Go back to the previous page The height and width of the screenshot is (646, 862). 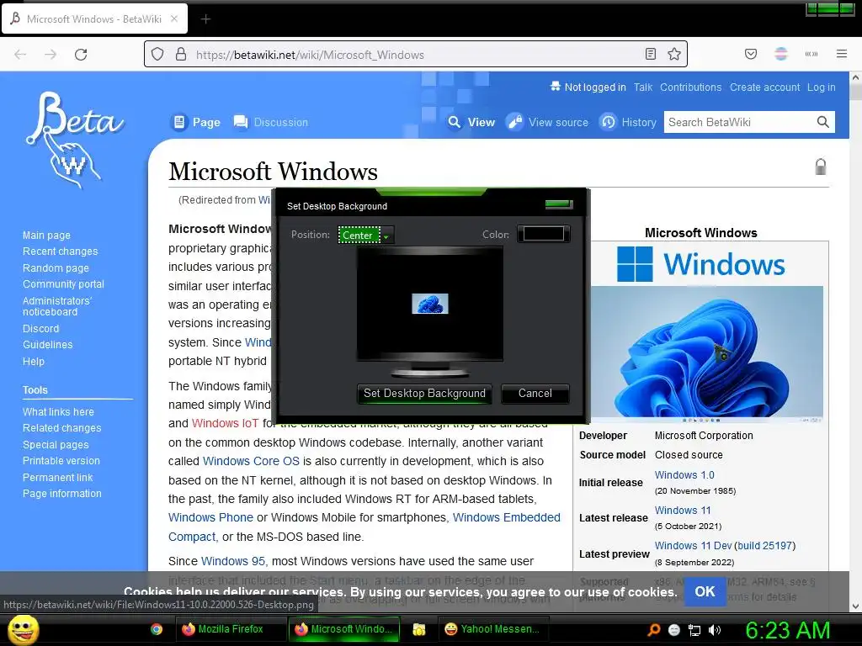[x=20, y=55]
